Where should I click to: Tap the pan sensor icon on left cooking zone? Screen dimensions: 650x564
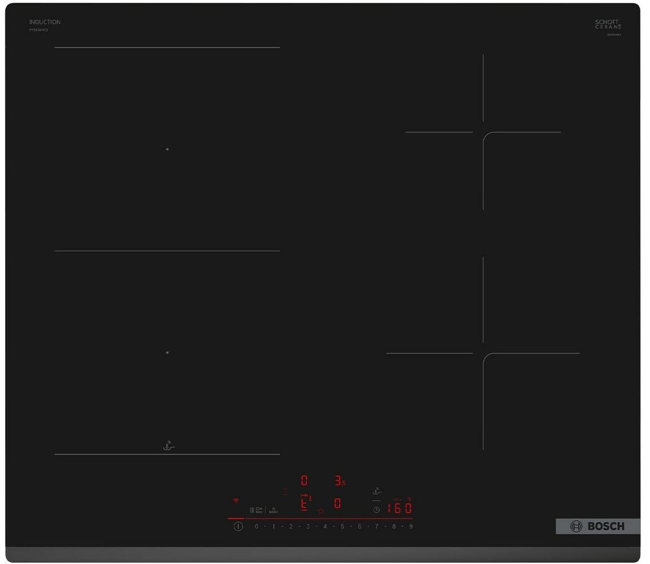(x=169, y=446)
